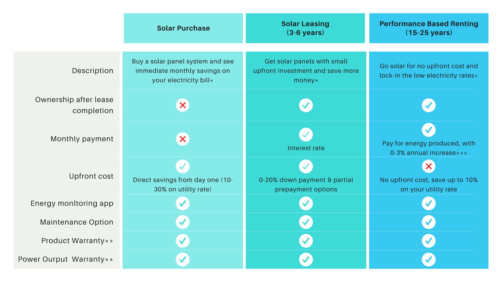This screenshot has height=282, width=502.
Task: Select the Solar Purchase column header
Action: (183, 28)
